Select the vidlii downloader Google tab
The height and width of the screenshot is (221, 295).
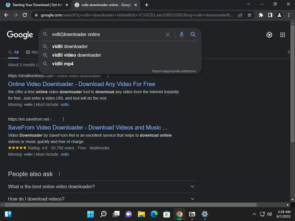click(x=105, y=5)
